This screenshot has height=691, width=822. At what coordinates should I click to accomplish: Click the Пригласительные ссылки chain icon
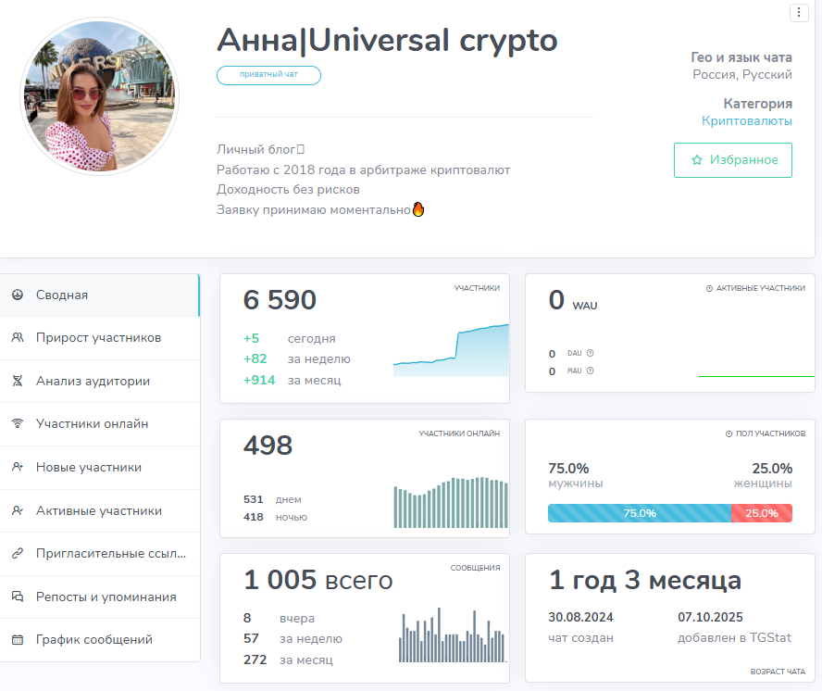tap(18, 553)
